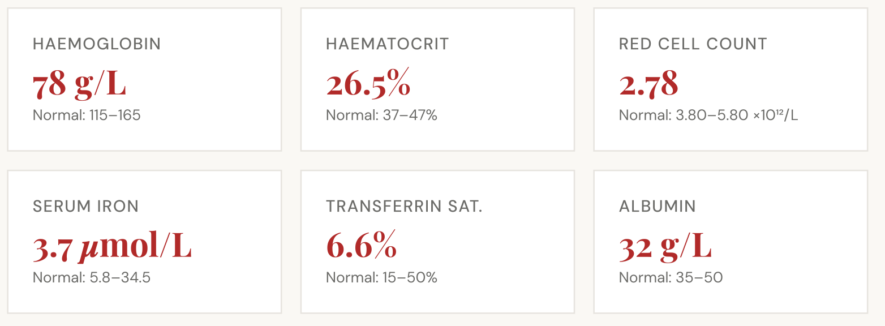Viewport: 885px width, 326px height.
Task: Click the TRANSFERRIN SAT. heading label
Action: point(404,207)
